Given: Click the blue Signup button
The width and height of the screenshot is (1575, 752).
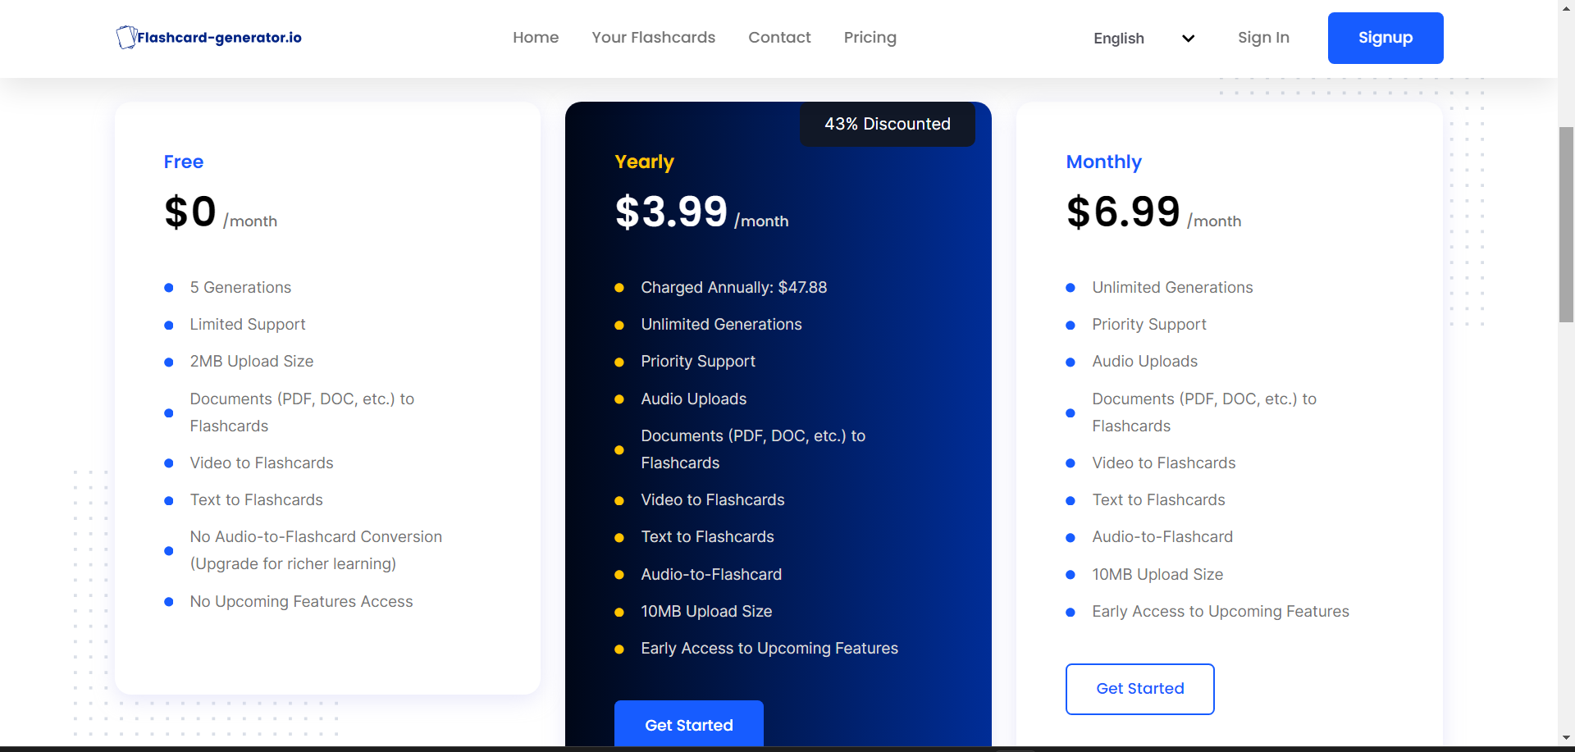Looking at the screenshot, I should (1386, 38).
